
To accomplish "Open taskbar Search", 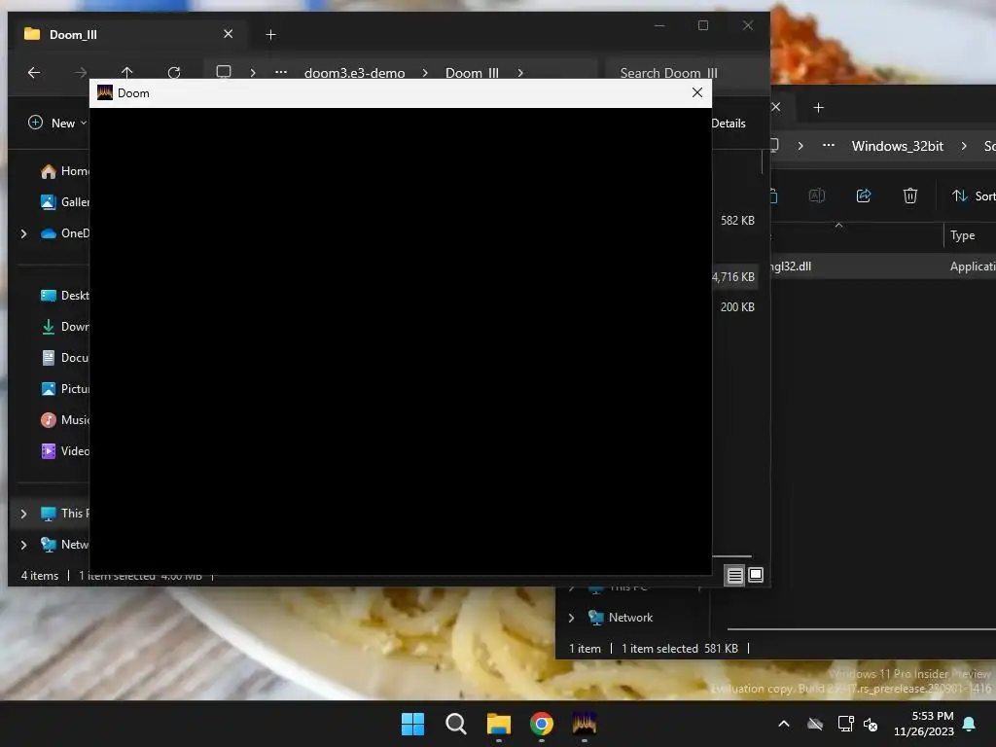I will coord(455,724).
